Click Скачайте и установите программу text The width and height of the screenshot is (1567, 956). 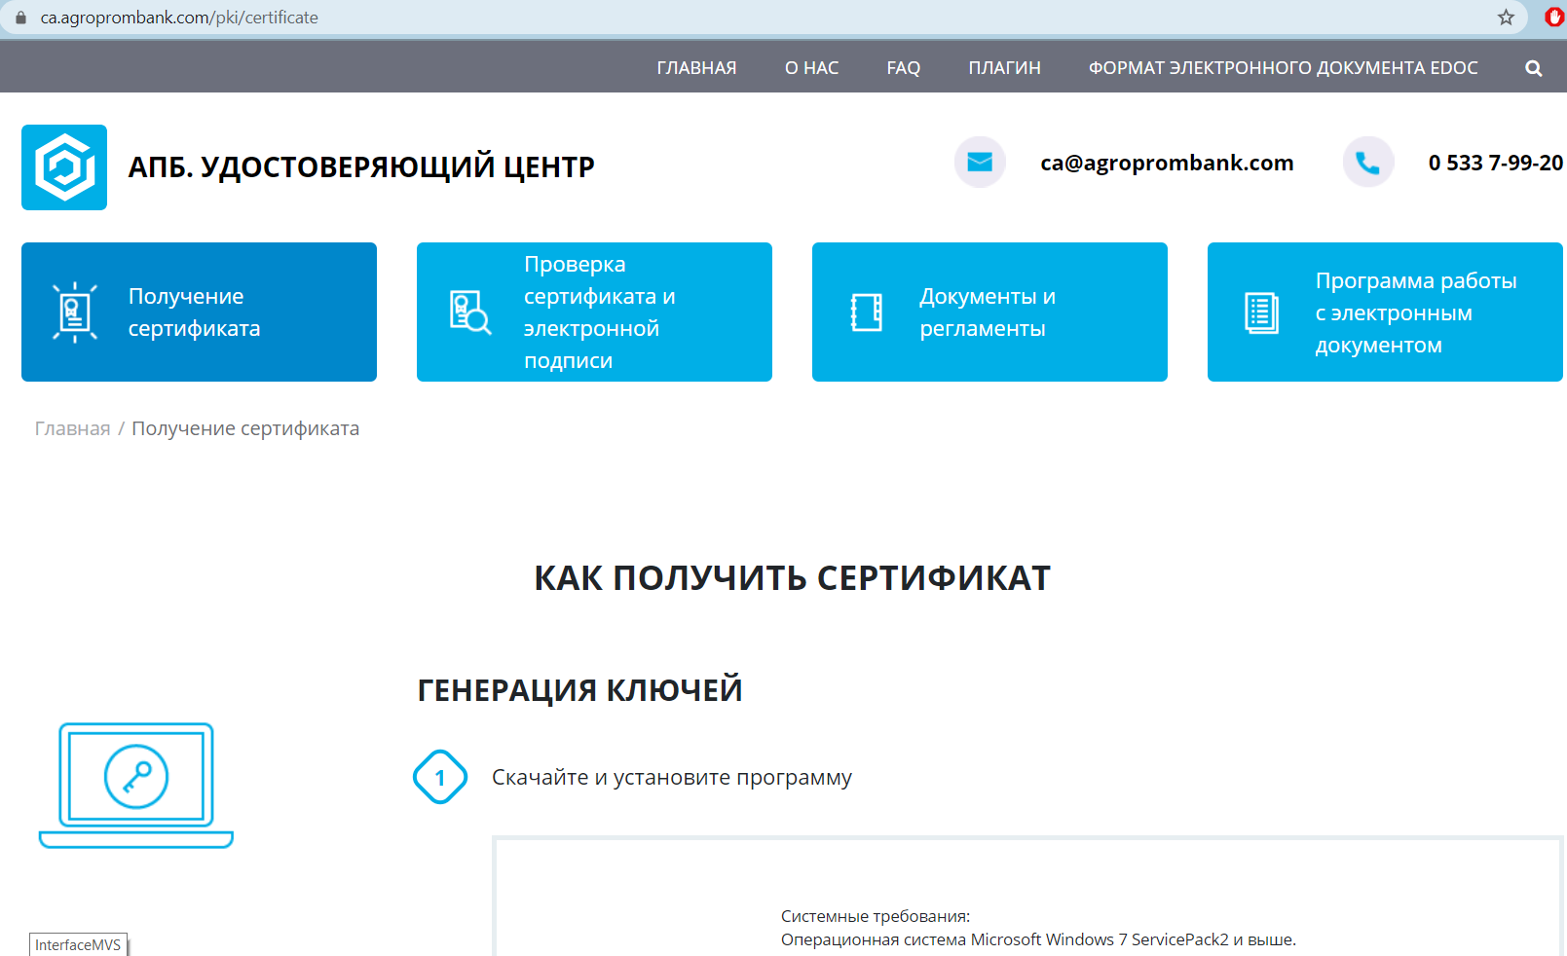click(x=672, y=777)
